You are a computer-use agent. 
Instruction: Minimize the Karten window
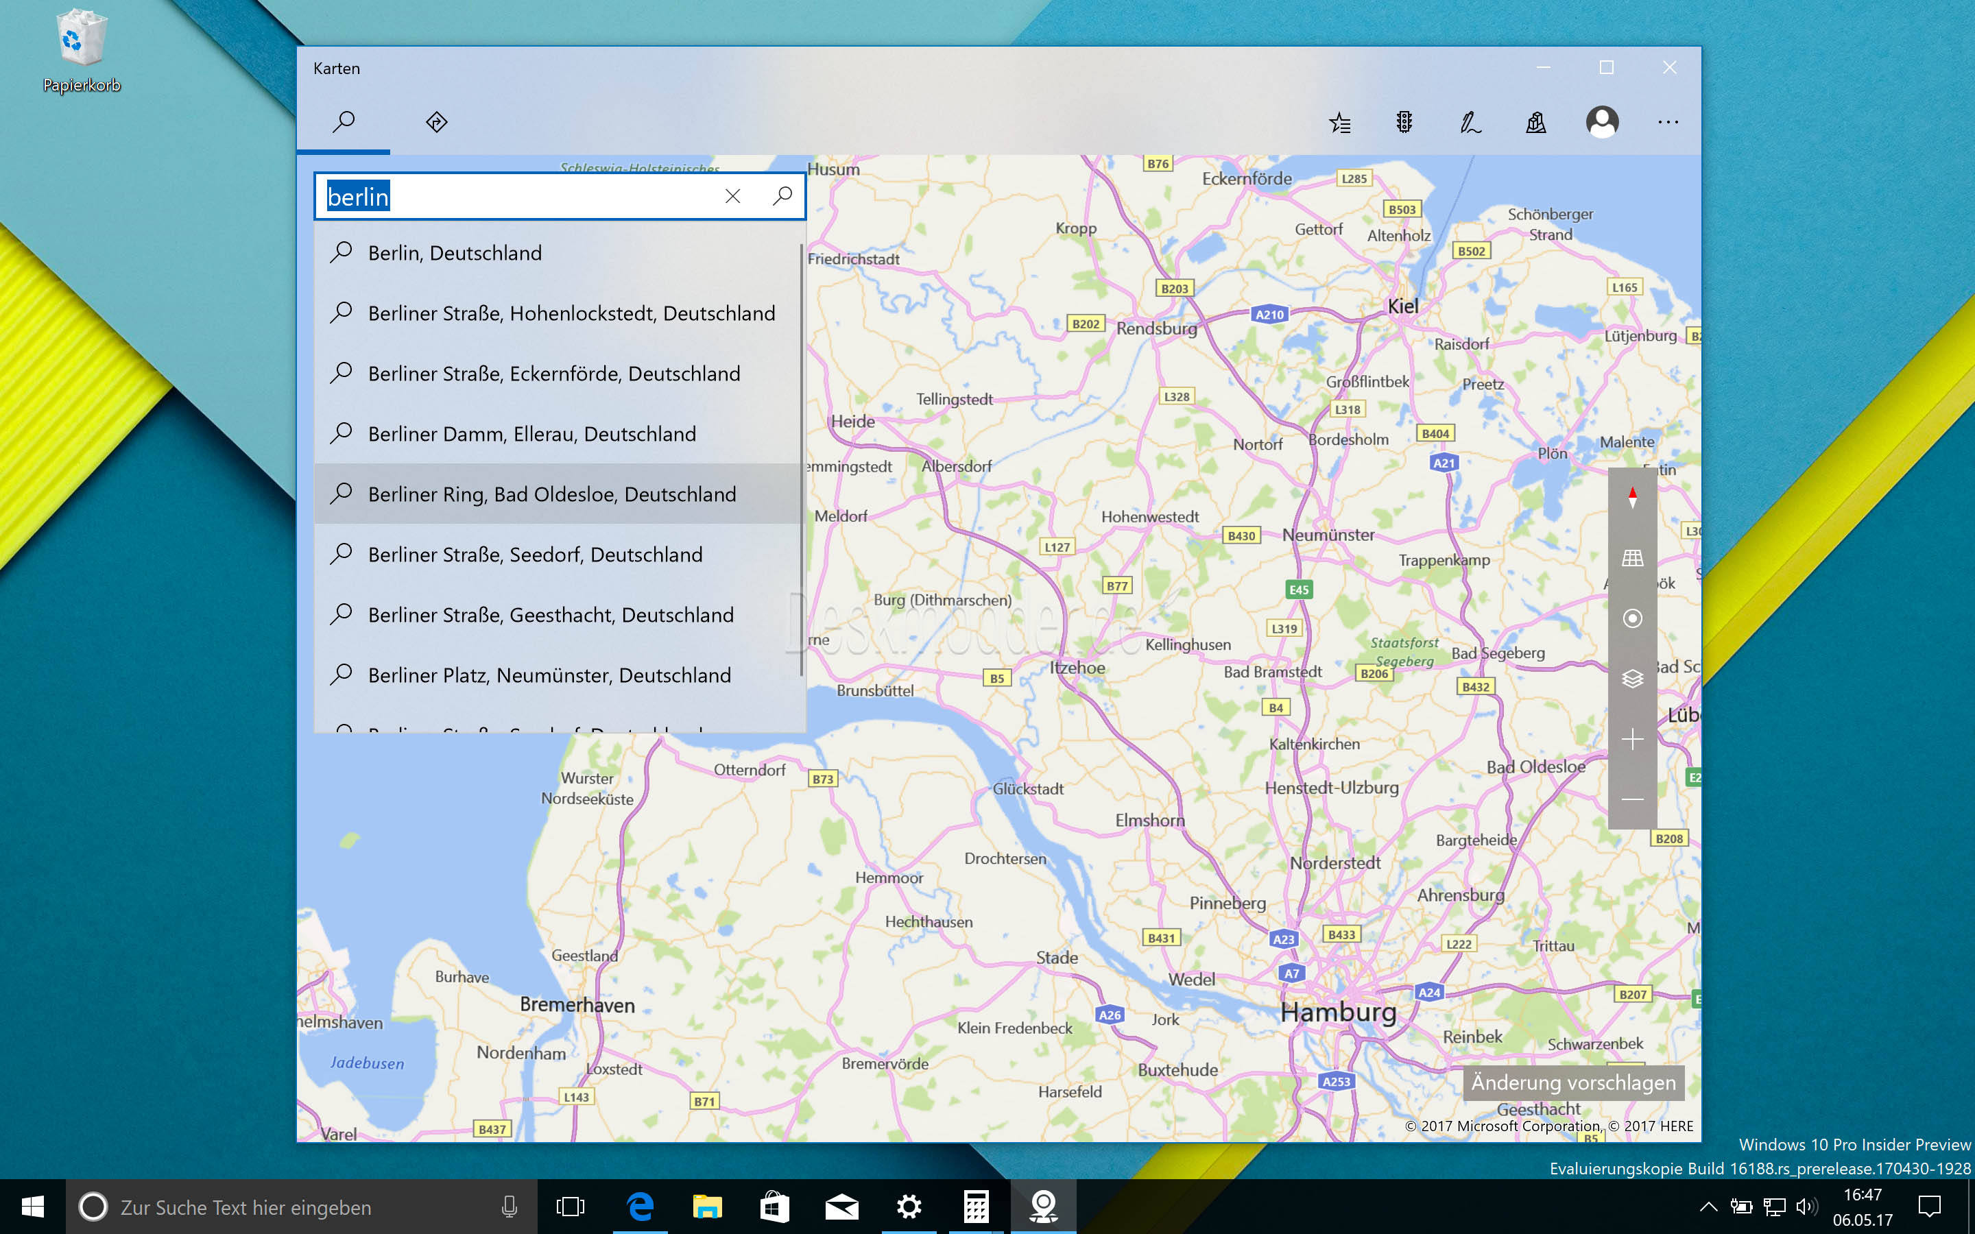[1542, 68]
